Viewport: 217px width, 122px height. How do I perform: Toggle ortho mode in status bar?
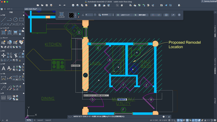pos(175,120)
